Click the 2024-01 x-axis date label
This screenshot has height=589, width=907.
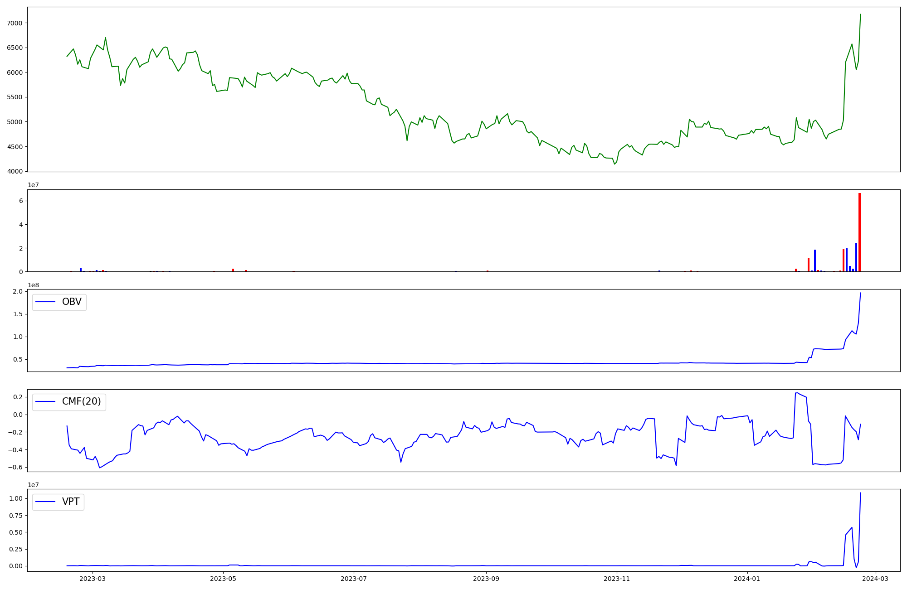746,579
